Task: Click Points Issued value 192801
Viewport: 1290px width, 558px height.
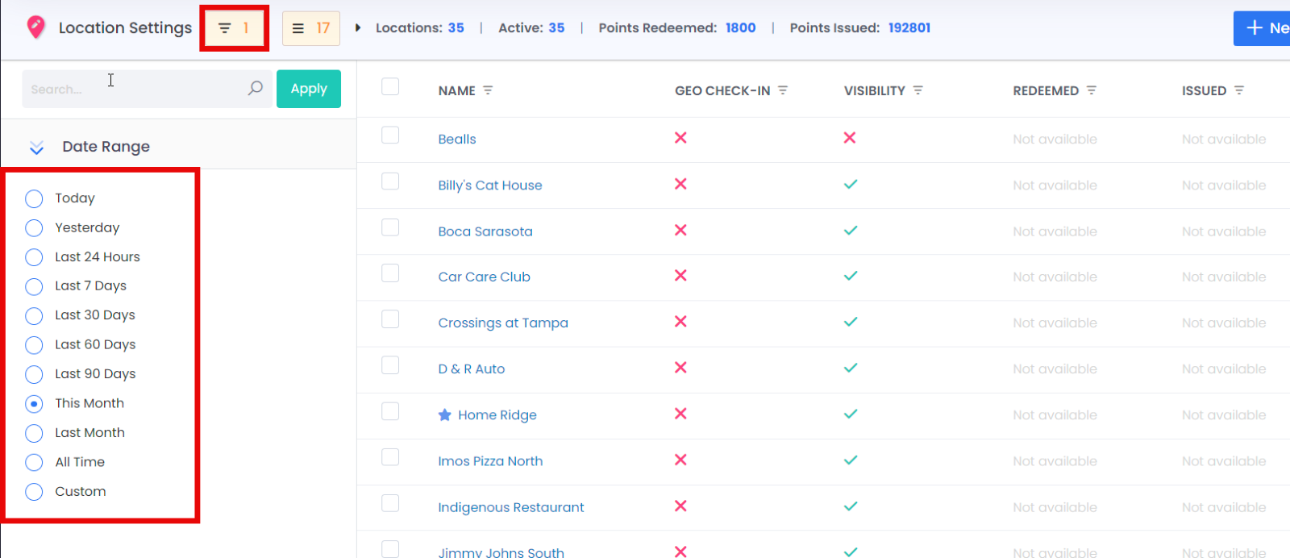Action: click(x=909, y=28)
